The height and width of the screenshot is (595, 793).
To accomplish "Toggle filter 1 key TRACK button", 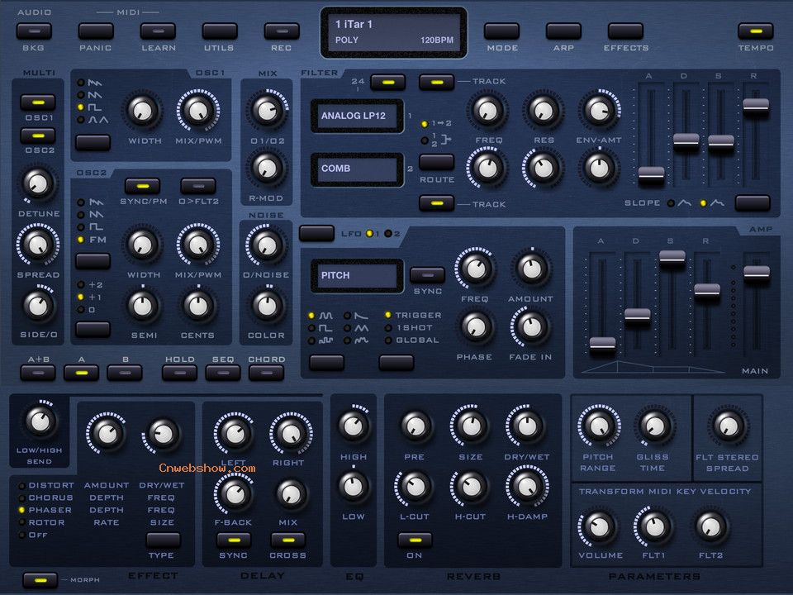I will (x=437, y=82).
